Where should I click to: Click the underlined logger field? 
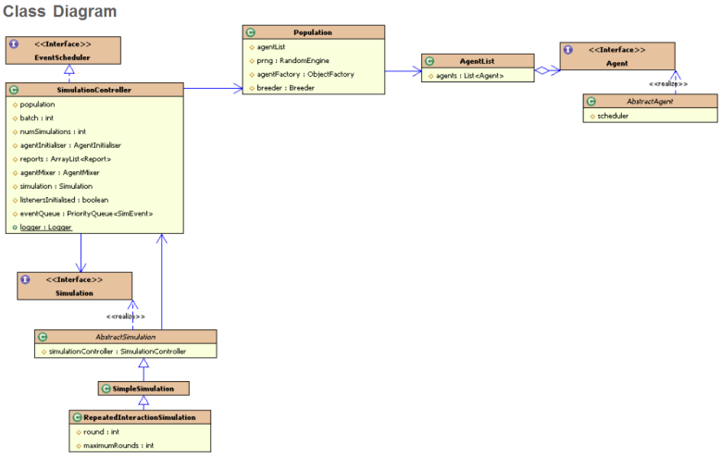(45, 227)
